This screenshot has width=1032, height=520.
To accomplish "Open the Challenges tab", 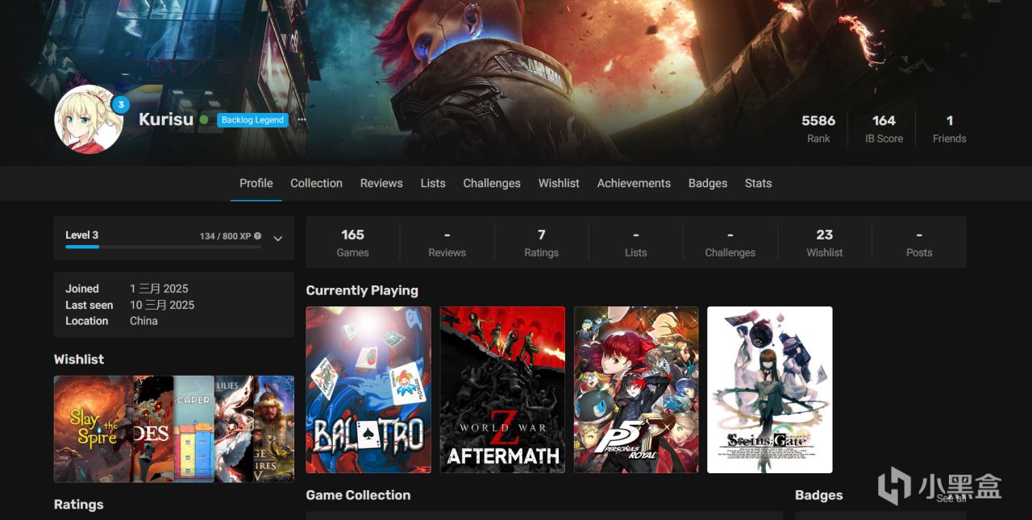I will tap(492, 183).
